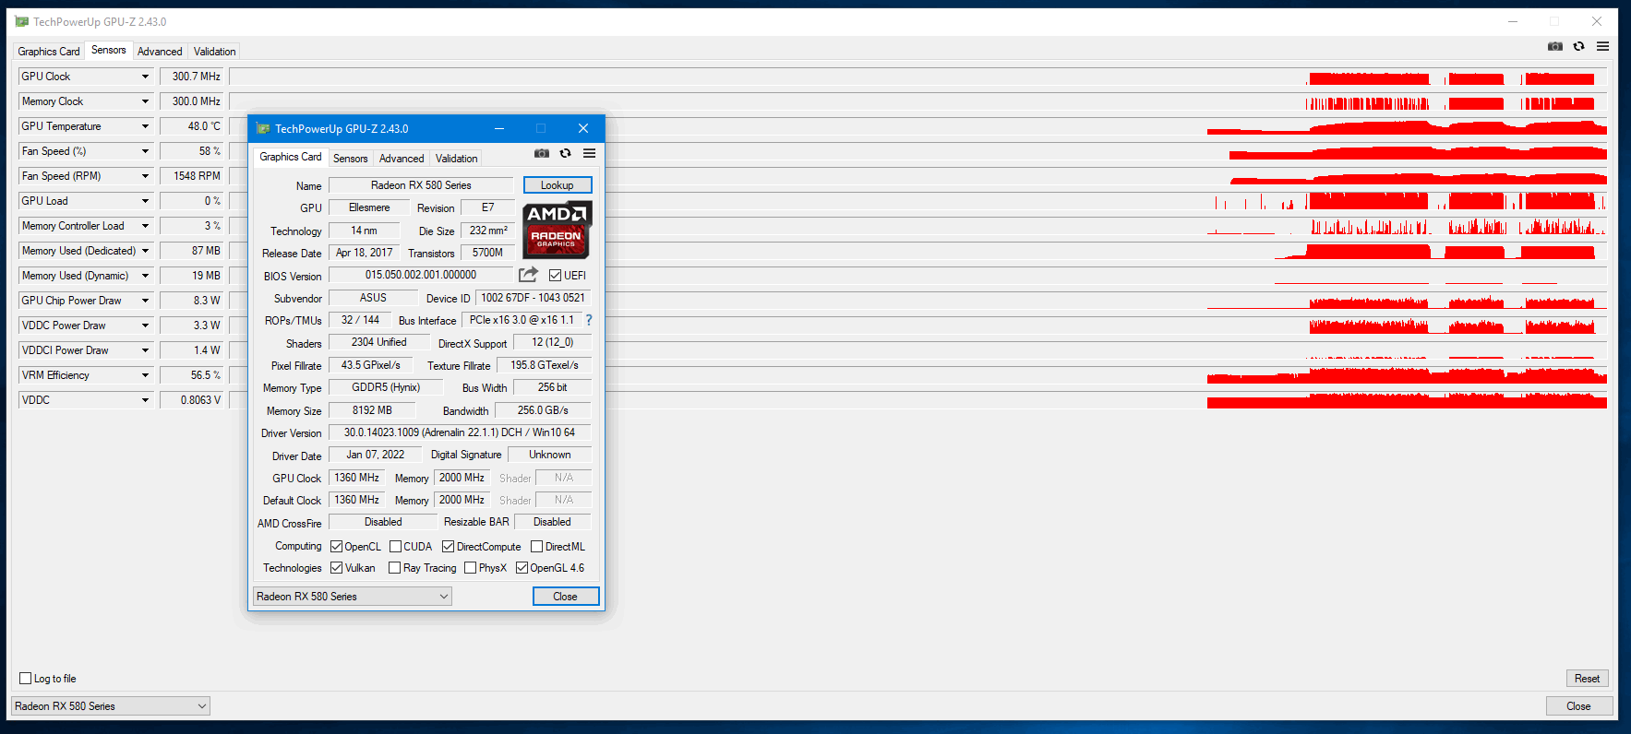The height and width of the screenshot is (734, 1631).
Task: Open the Fan Speed (RPM) sensor dropdown
Action: pos(145,176)
